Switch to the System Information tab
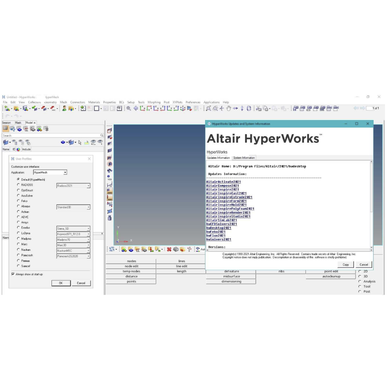The width and height of the screenshot is (388, 388). click(244, 158)
